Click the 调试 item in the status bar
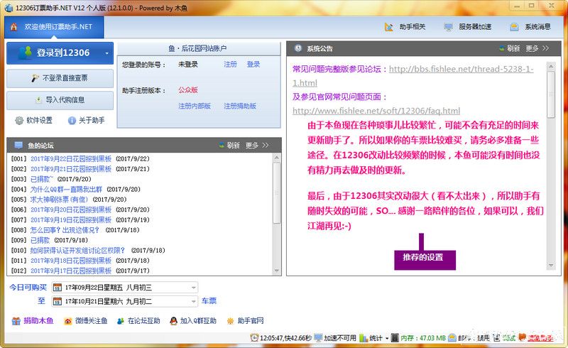568x348 pixels. 504,338
